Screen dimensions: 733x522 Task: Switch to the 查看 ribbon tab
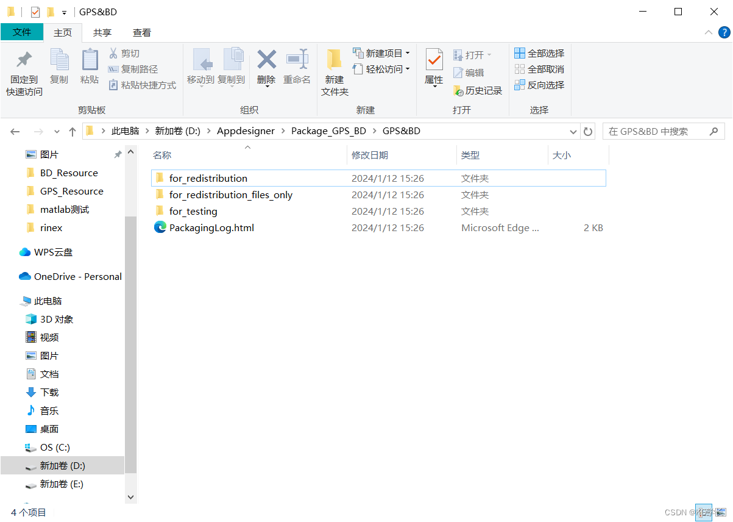(141, 32)
